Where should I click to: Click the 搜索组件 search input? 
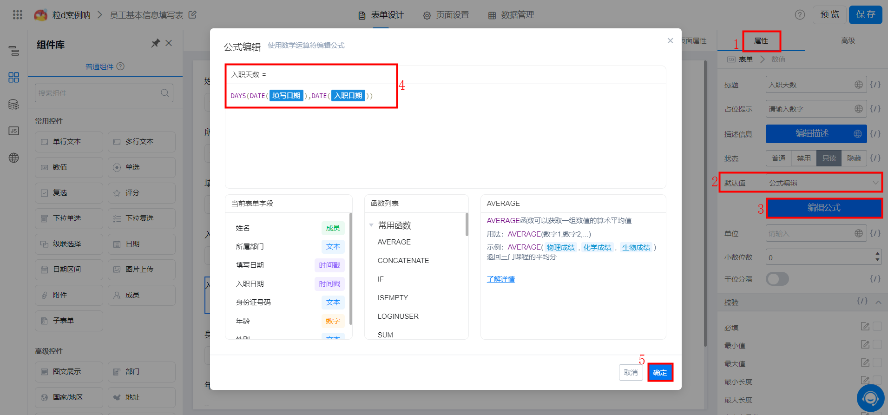point(104,93)
